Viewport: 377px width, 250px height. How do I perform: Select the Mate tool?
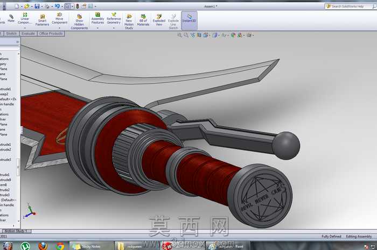tap(11, 18)
